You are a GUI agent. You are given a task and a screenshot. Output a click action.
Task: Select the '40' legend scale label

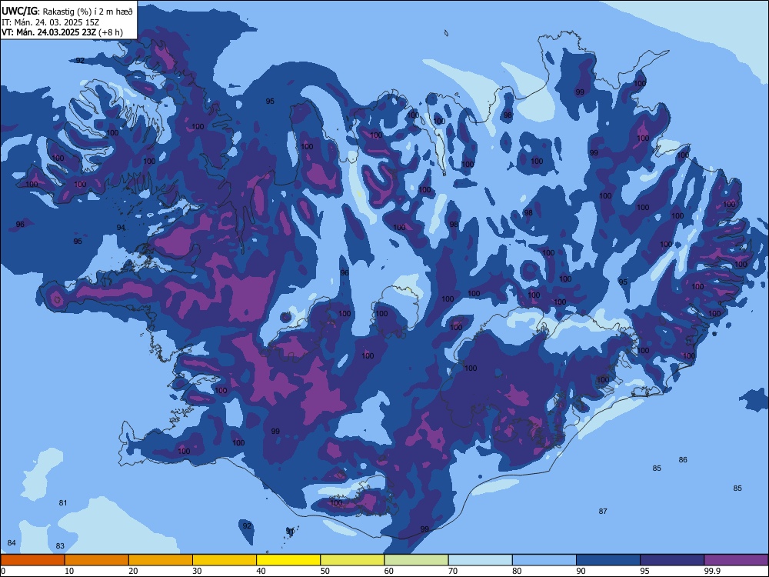click(261, 571)
